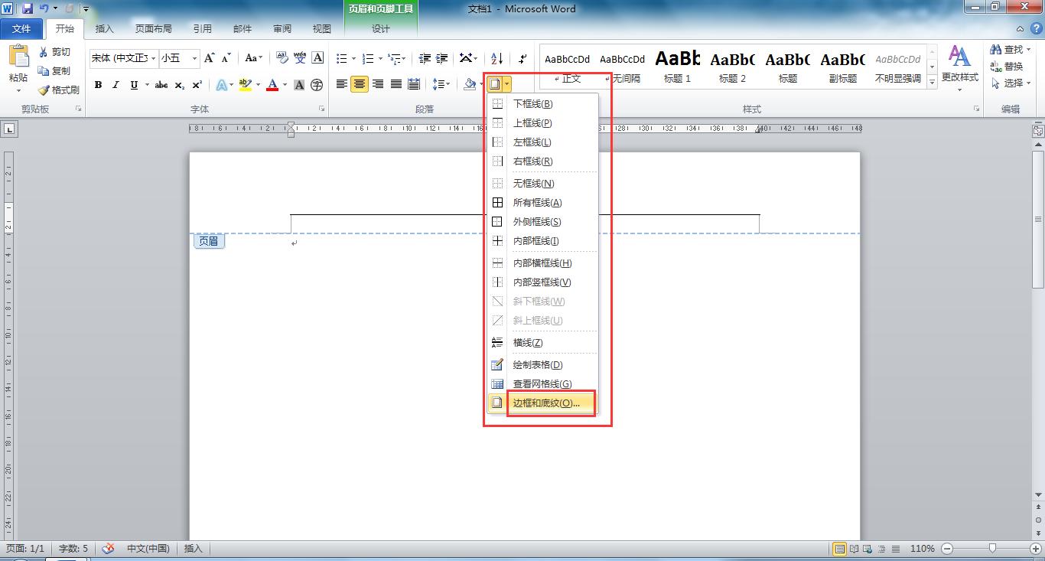Open the Change Case (Aa) dropdown
Image resolution: width=1045 pixels, height=561 pixels.
click(253, 58)
